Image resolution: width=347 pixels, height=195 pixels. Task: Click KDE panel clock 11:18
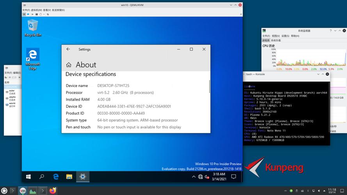[332, 191]
